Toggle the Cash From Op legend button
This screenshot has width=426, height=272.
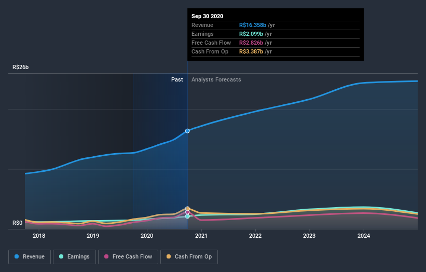coord(189,257)
